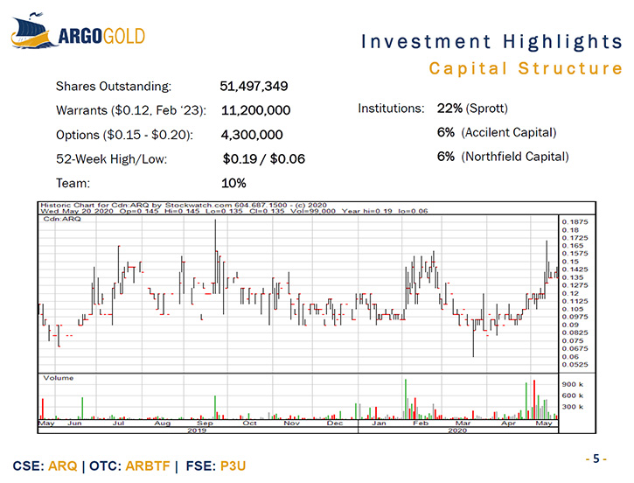Click the 0.15 price axis label

[x=570, y=262]
